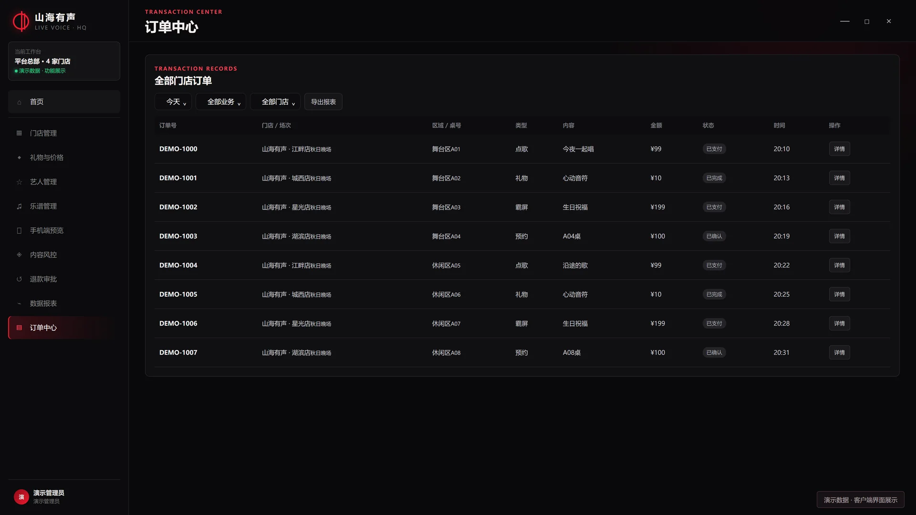Click order number DEMO-1006
This screenshot has height=515, width=916.
point(178,323)
